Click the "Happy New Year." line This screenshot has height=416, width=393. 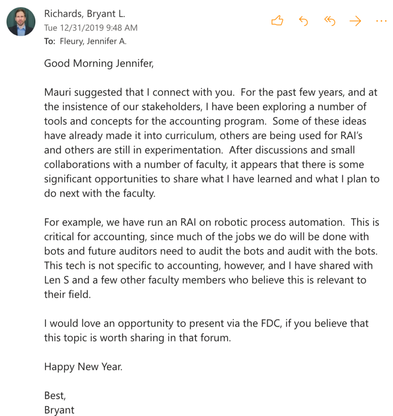coord(83,367)
